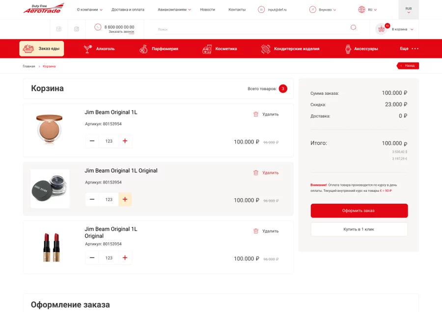Click the food basket icon in Заказ еды
Image resolution: width=442 pixels, height=312 pixels.
[28, 49]
